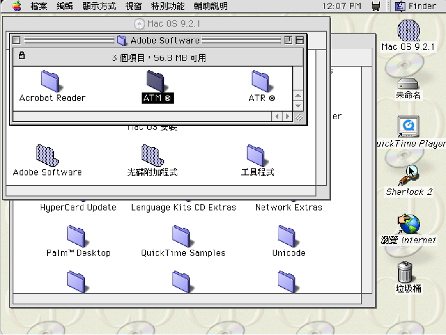Click the folder proxy icon in Adobe Software title
446x335 pixels.
coord(122,40)
